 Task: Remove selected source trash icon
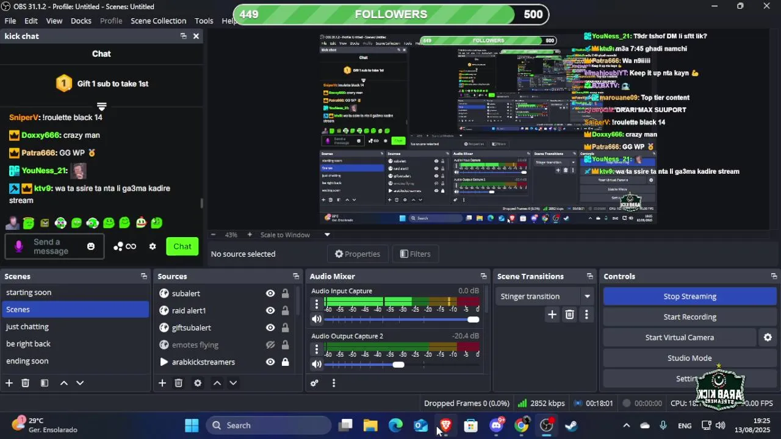(x=179, y=383)
